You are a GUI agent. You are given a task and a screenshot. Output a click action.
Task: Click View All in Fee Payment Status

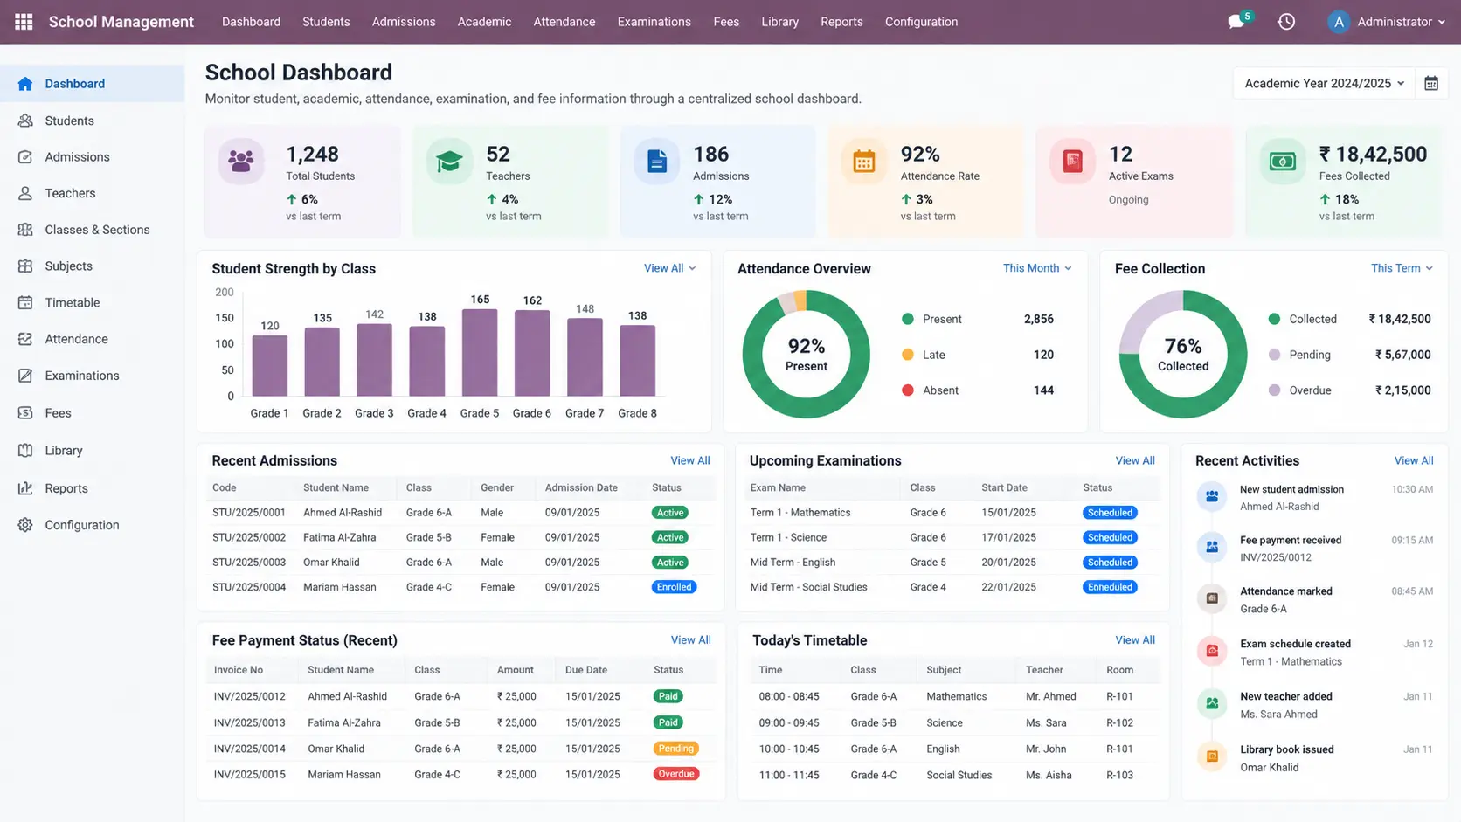pos(690,640)
